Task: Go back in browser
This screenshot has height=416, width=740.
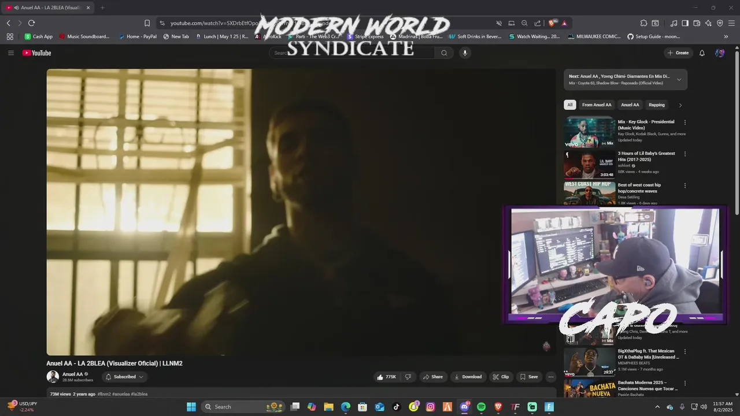Action: [8, 23]
